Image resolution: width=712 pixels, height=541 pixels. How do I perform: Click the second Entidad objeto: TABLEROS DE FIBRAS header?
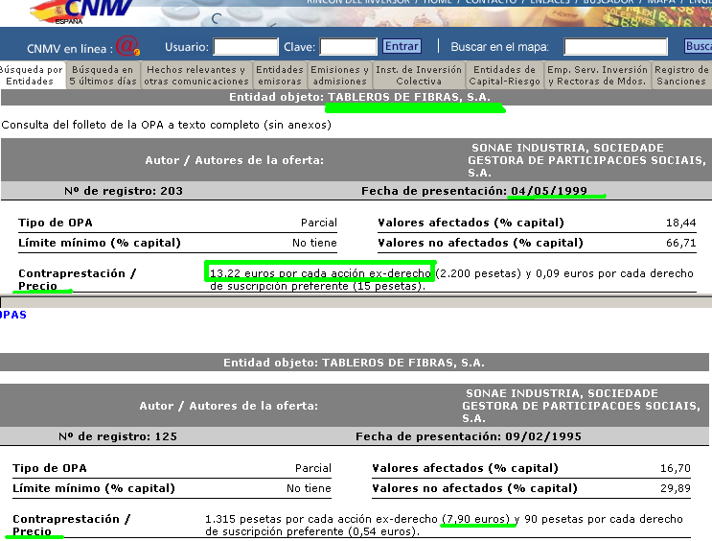point(354,363)
